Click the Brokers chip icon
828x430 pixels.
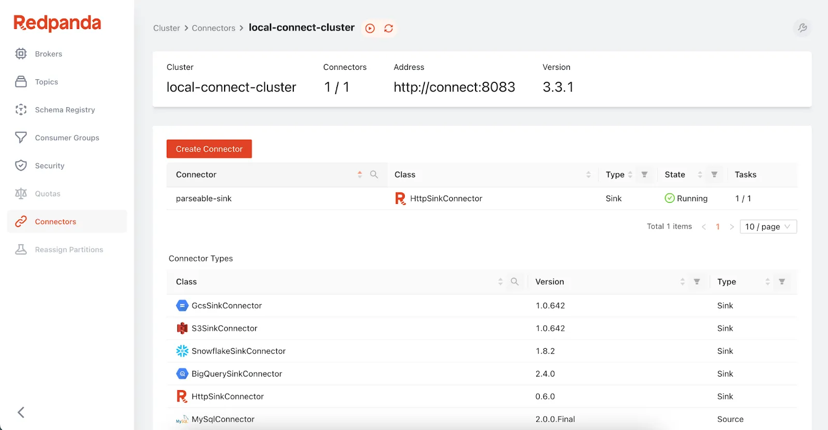coord(21,54)
